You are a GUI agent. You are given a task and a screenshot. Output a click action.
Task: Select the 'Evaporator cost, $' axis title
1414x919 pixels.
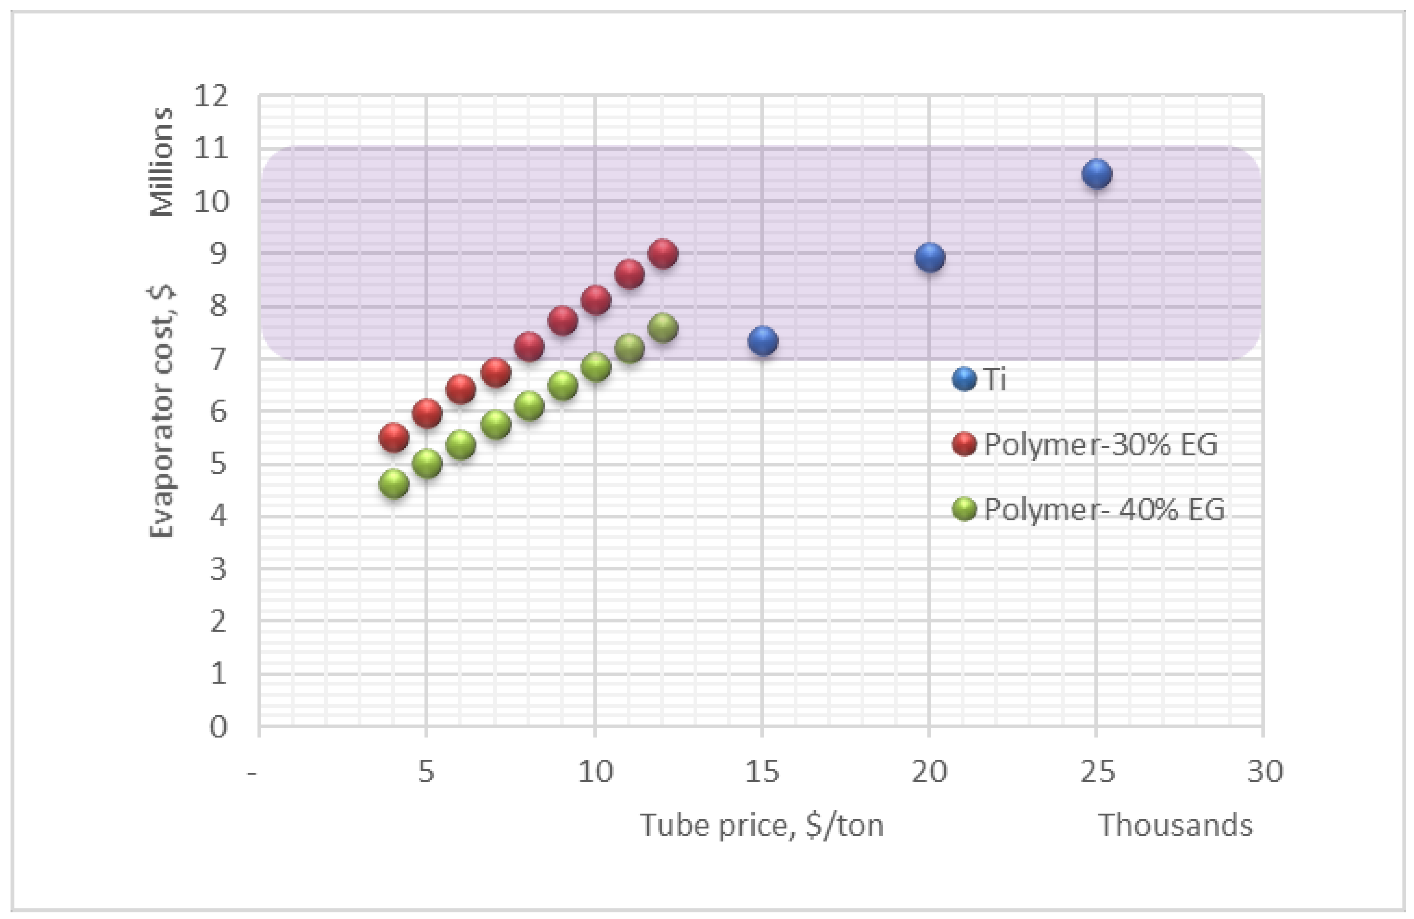[x=161, y=411]
